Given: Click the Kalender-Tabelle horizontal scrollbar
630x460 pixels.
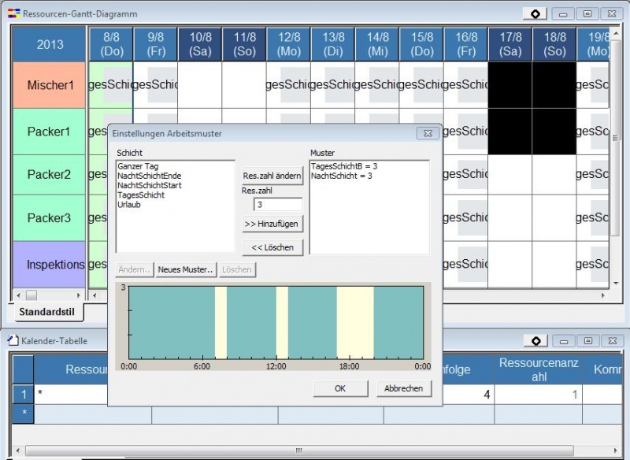Looking at the screenshot, I should 299,451.
